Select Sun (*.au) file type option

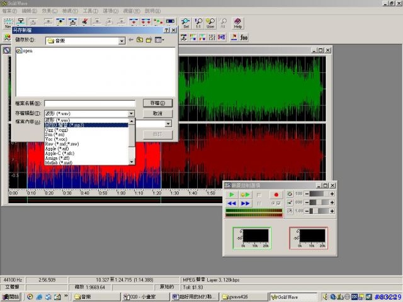point(86,135)
